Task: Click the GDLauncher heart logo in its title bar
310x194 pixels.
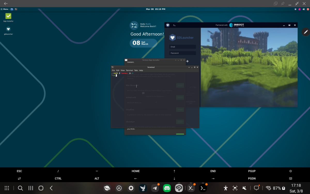Action: click(168, 25)
